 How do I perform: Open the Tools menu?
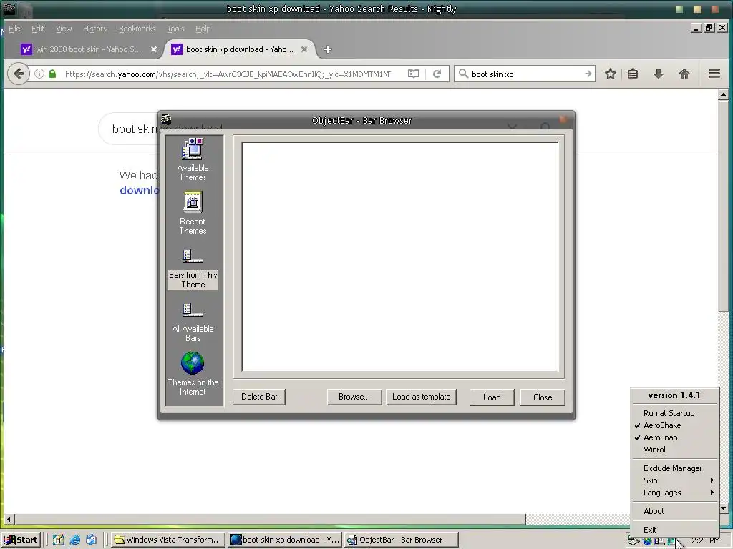click(176, 29)
